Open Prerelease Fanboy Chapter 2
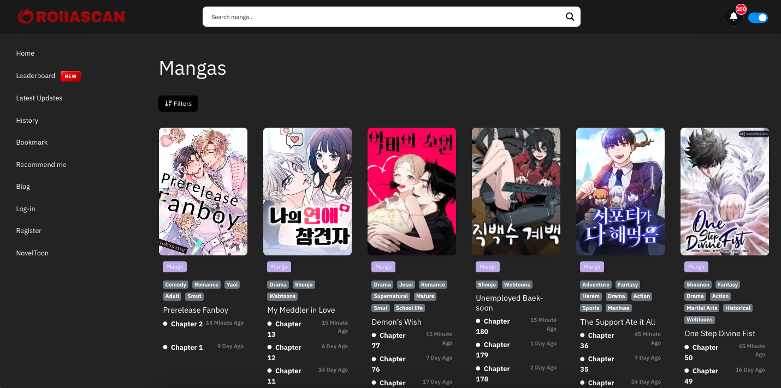Screen dimensions: 781x388 tap(186, 324)
